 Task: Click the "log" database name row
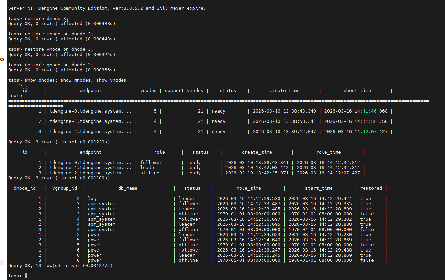point(92,199)
